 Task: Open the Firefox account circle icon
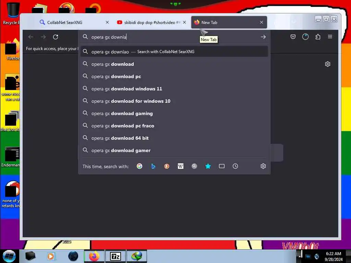tap(305, 37)
